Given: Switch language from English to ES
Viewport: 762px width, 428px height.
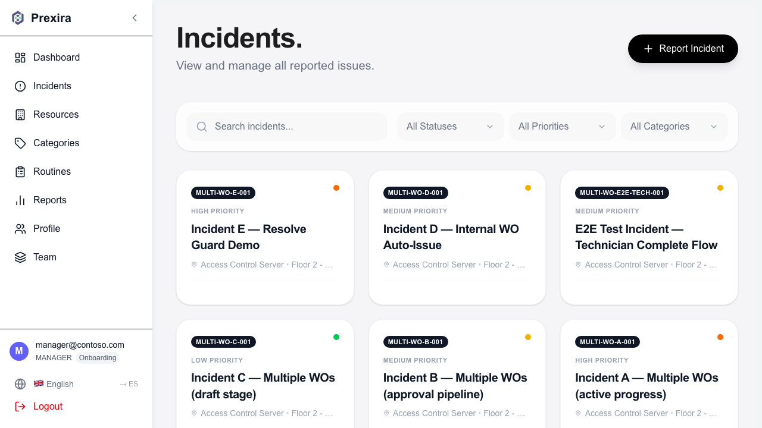Looking at the screenshot, I should coord(128,384).
